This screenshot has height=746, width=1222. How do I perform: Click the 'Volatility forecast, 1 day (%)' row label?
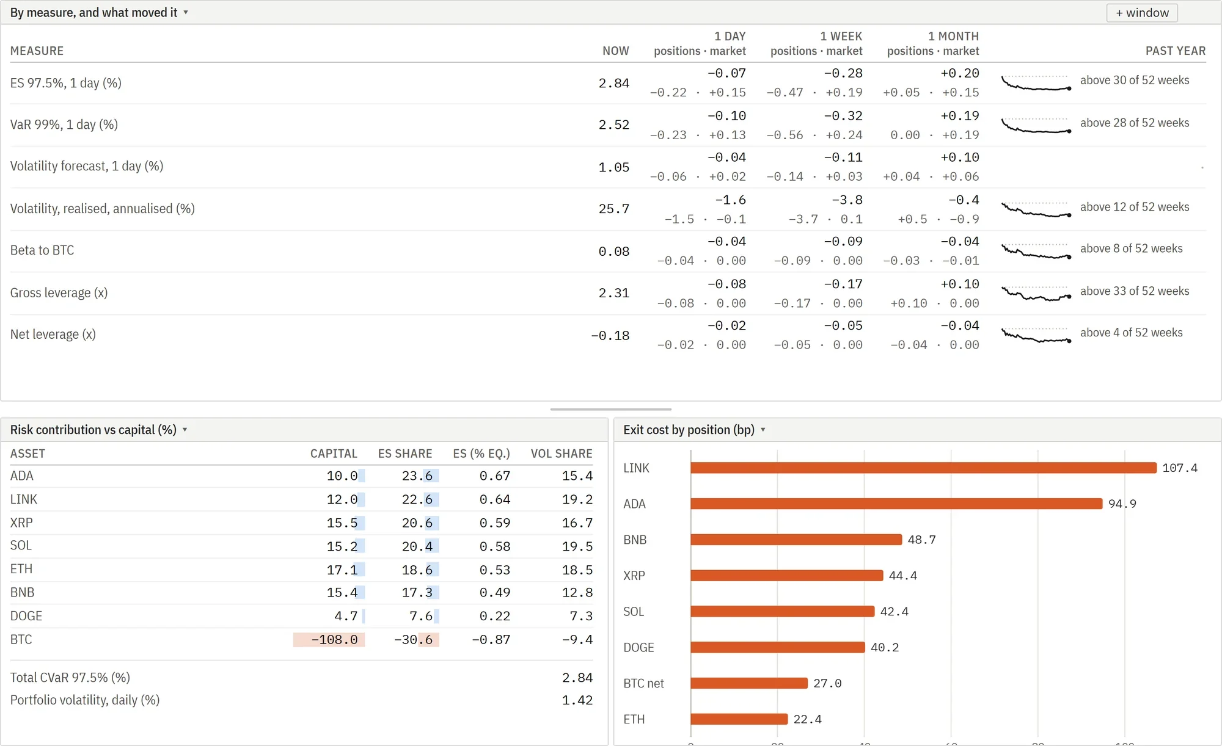point(87,166)
